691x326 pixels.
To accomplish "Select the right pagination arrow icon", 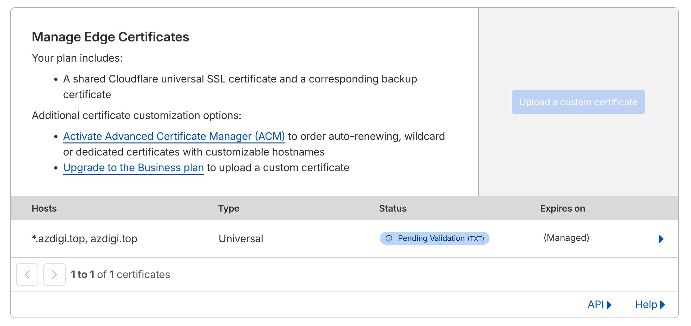I will (54, 274).
